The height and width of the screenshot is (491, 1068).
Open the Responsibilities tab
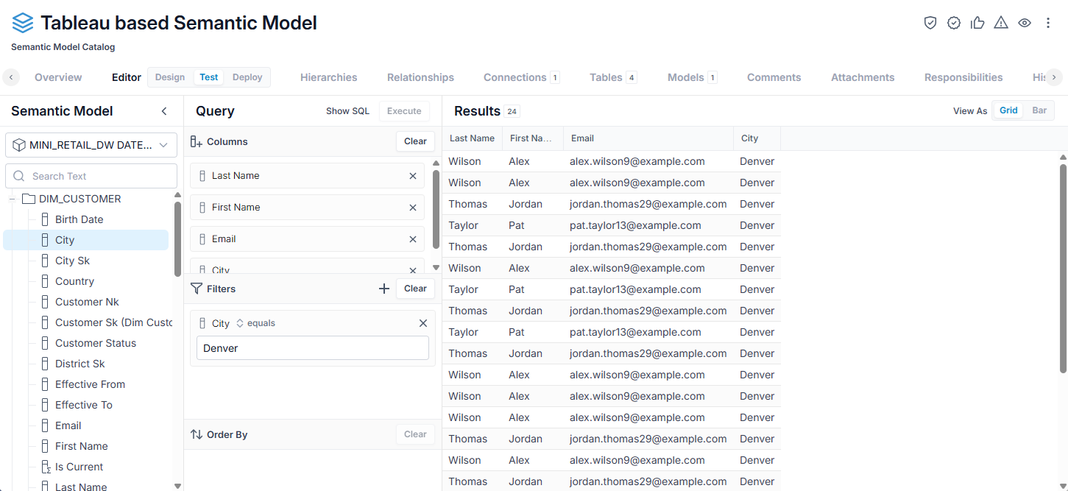[x=963, y=77]
